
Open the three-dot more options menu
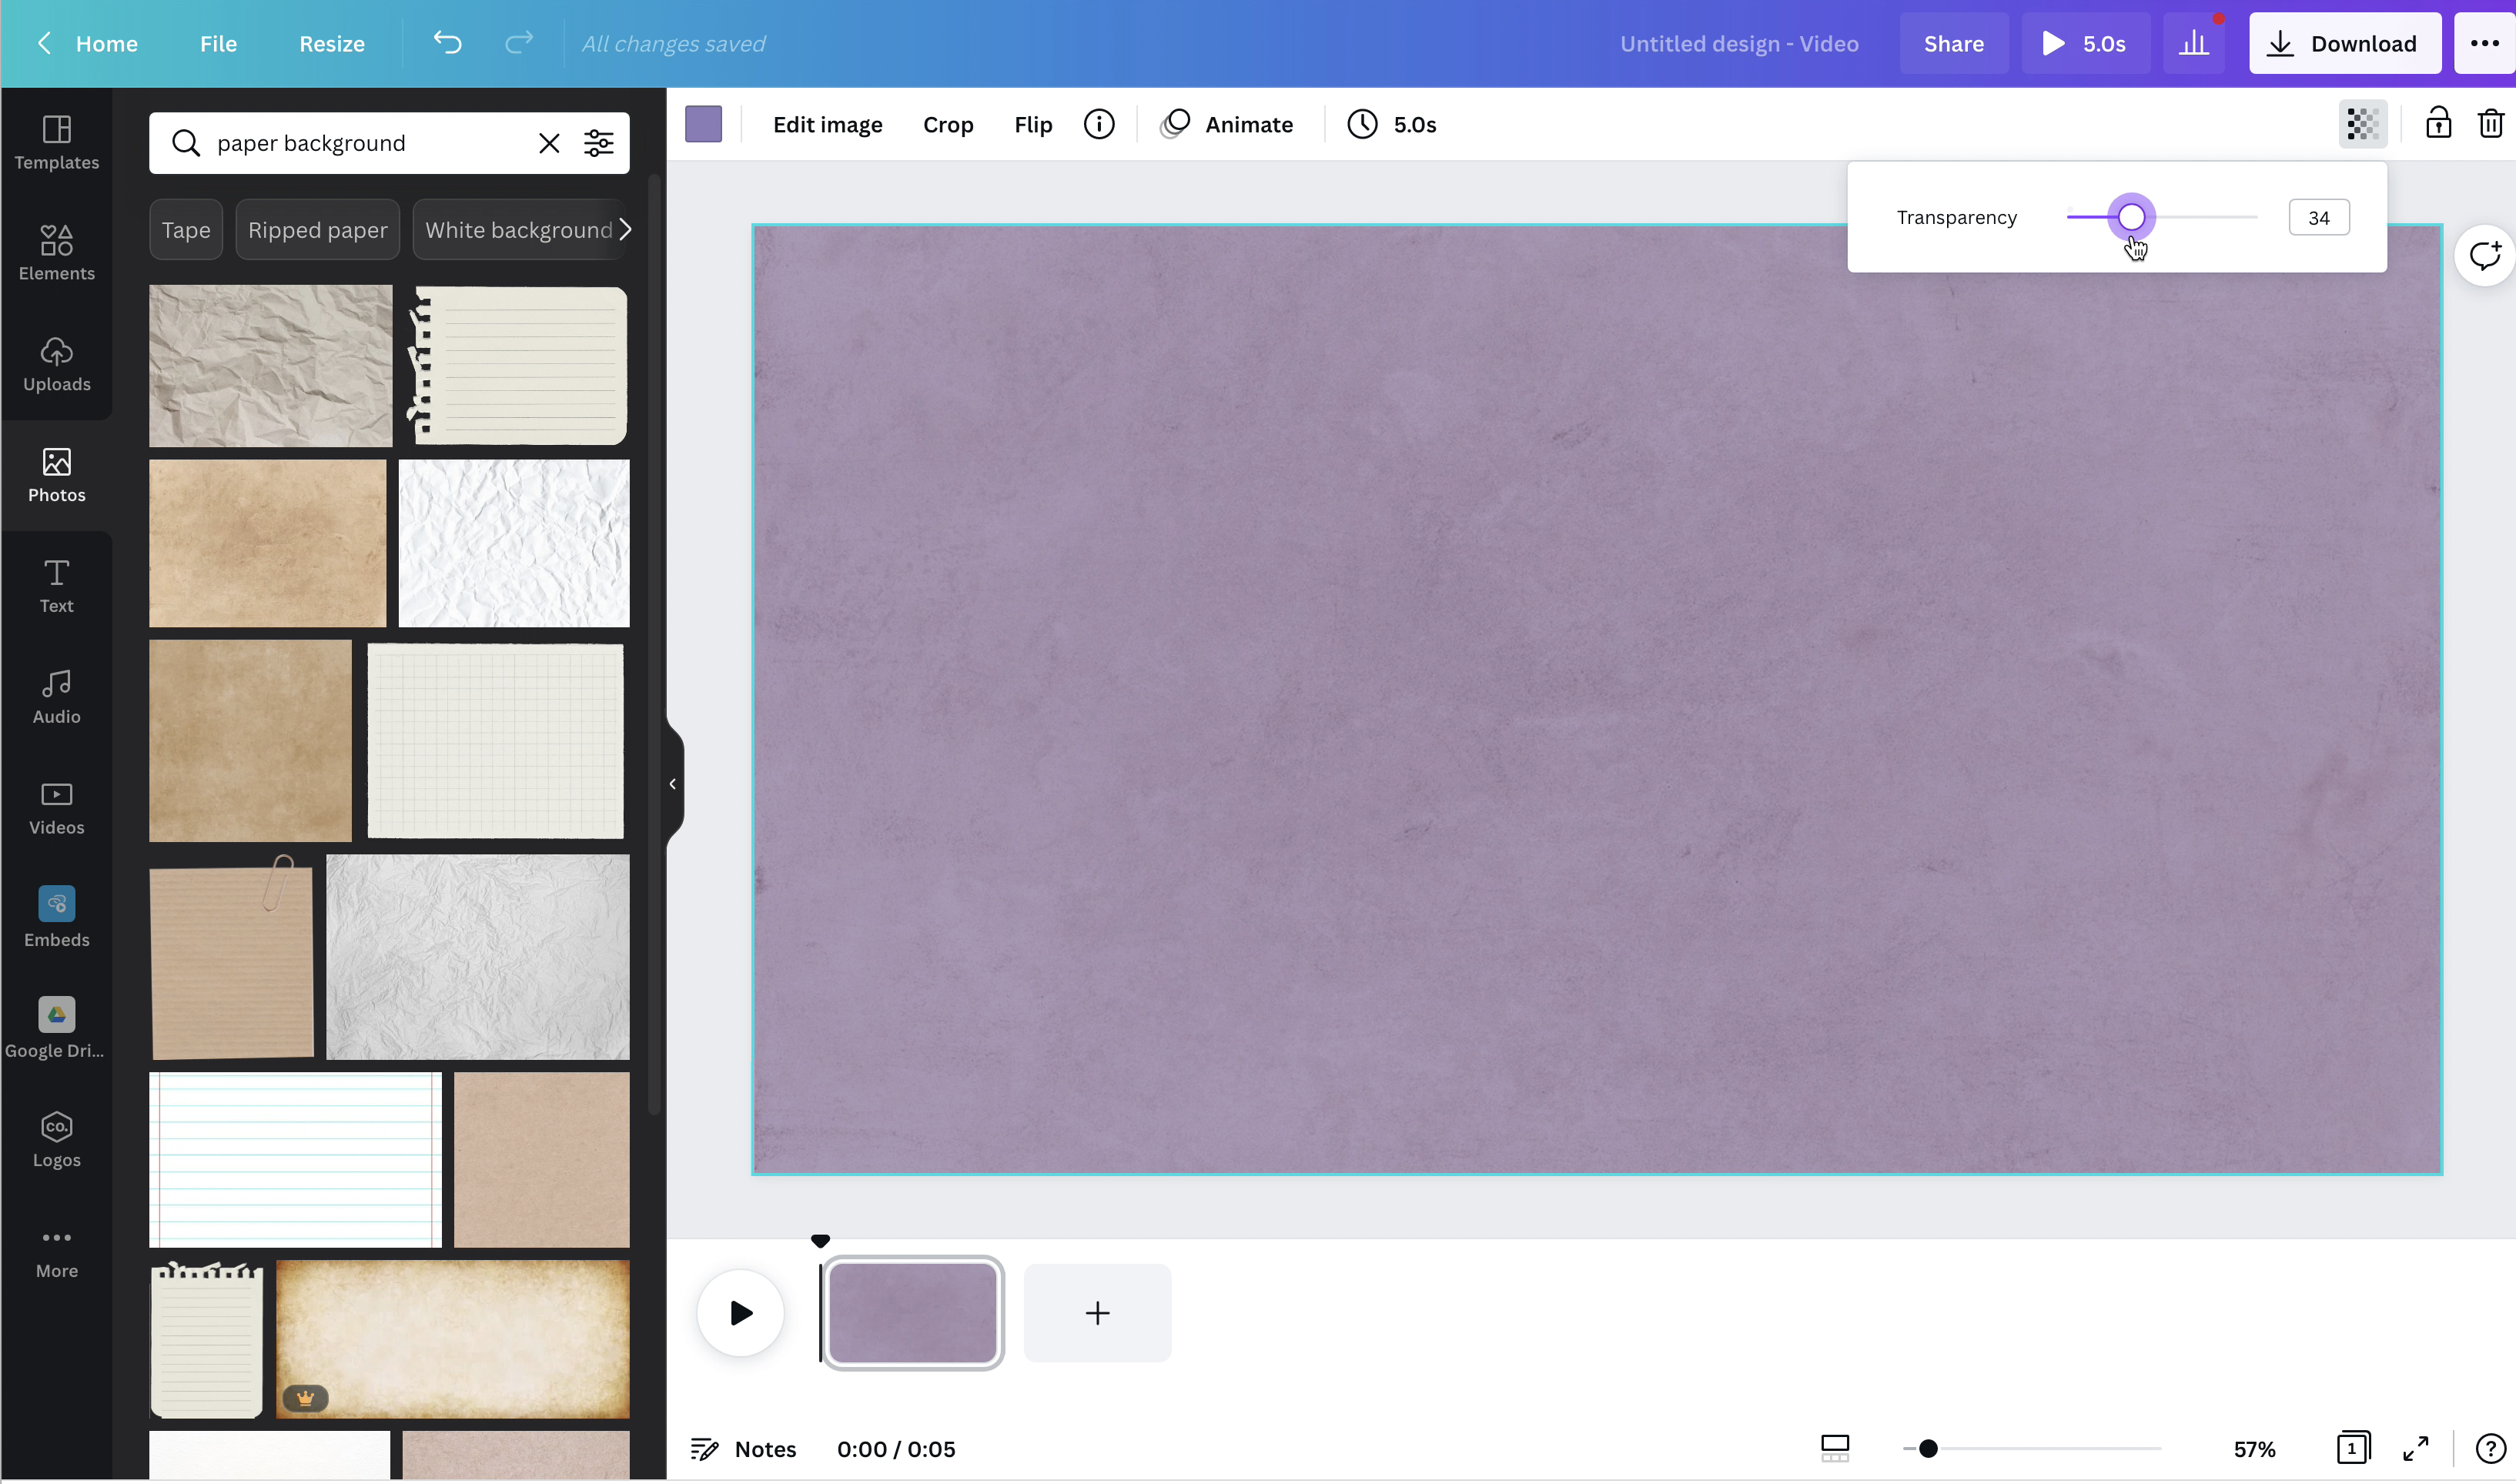(2485, 43)
